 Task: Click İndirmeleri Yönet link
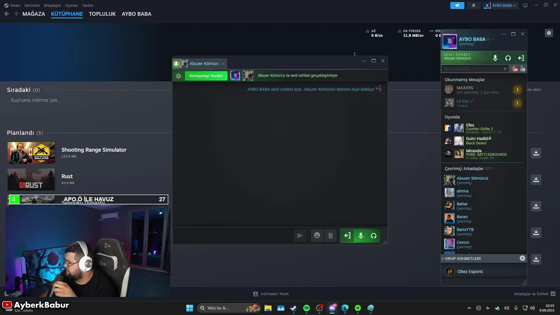tap(270, 294)
